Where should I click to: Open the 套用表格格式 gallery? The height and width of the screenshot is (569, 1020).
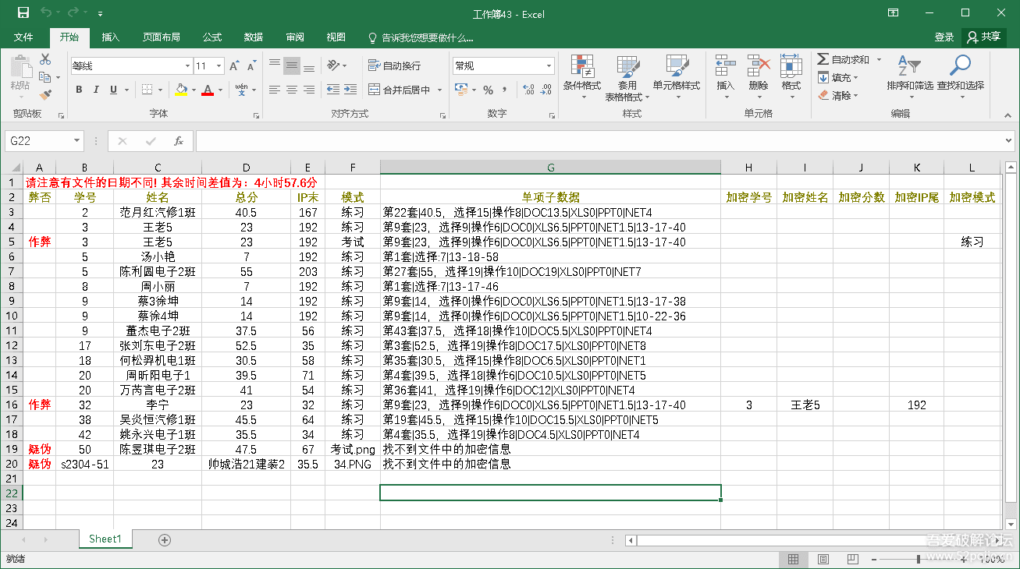(627, 78)
